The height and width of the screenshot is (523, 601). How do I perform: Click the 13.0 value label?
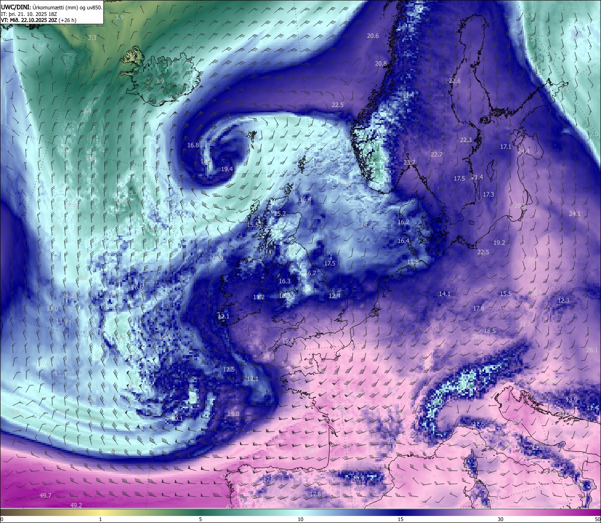click(571, 400)
